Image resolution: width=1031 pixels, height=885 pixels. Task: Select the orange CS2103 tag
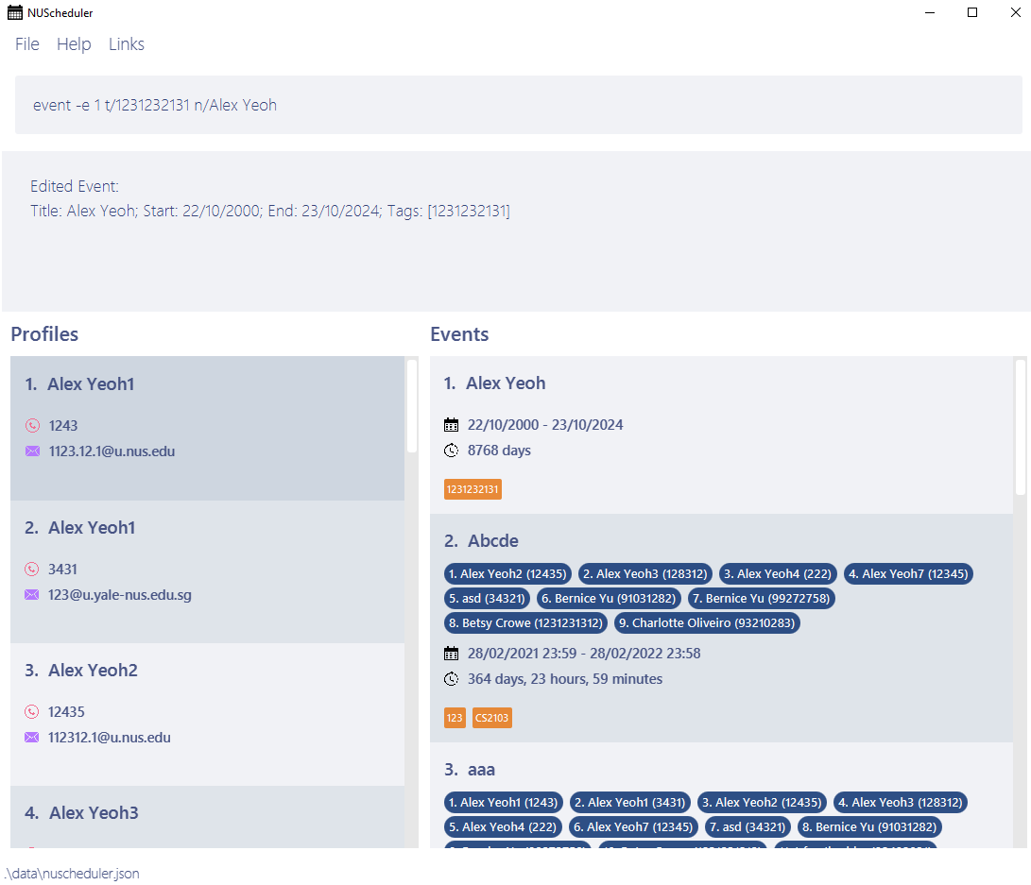pos(491,718)
